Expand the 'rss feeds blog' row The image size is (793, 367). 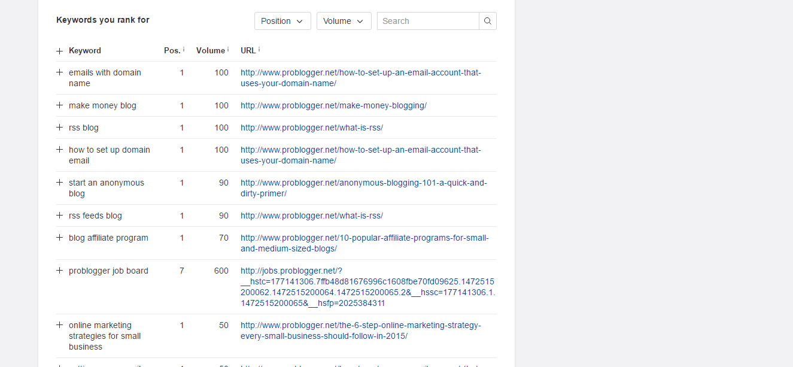pyautogui.click(x=59, y=216)
